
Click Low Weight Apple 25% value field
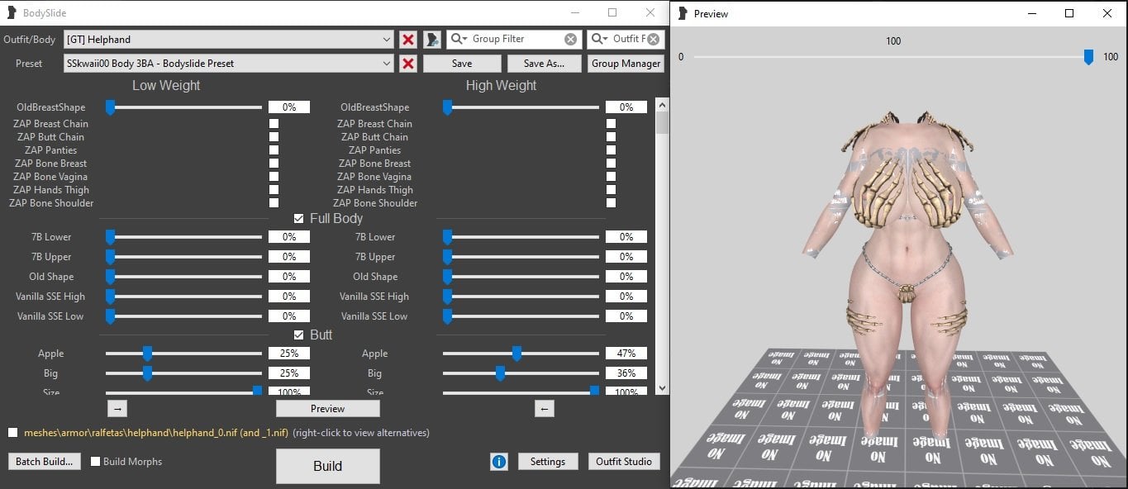[289, 354]
